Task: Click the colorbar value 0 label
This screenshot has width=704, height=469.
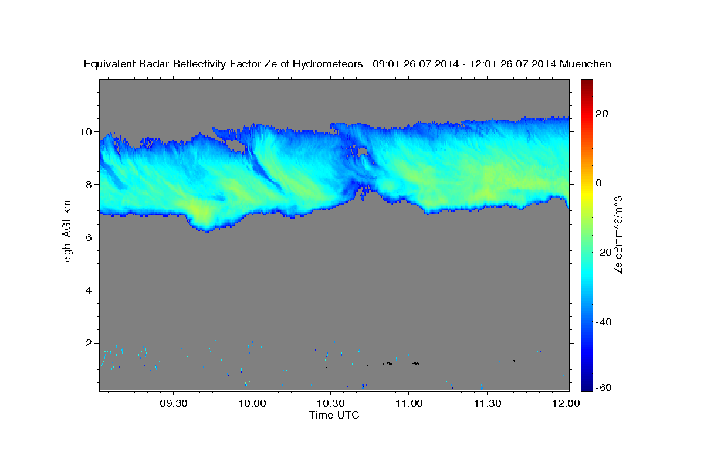Action: click(600, 183)
